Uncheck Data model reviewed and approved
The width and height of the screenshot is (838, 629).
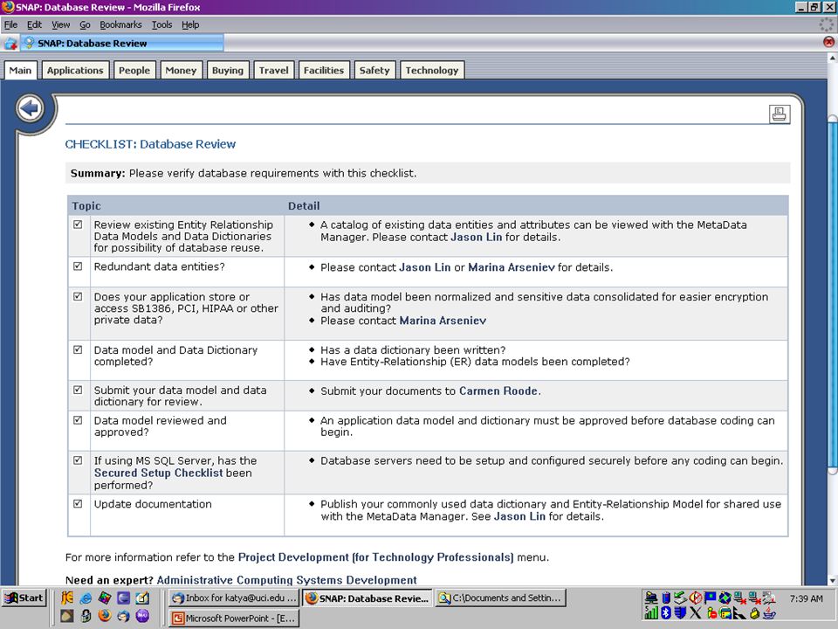coord(78,420)
